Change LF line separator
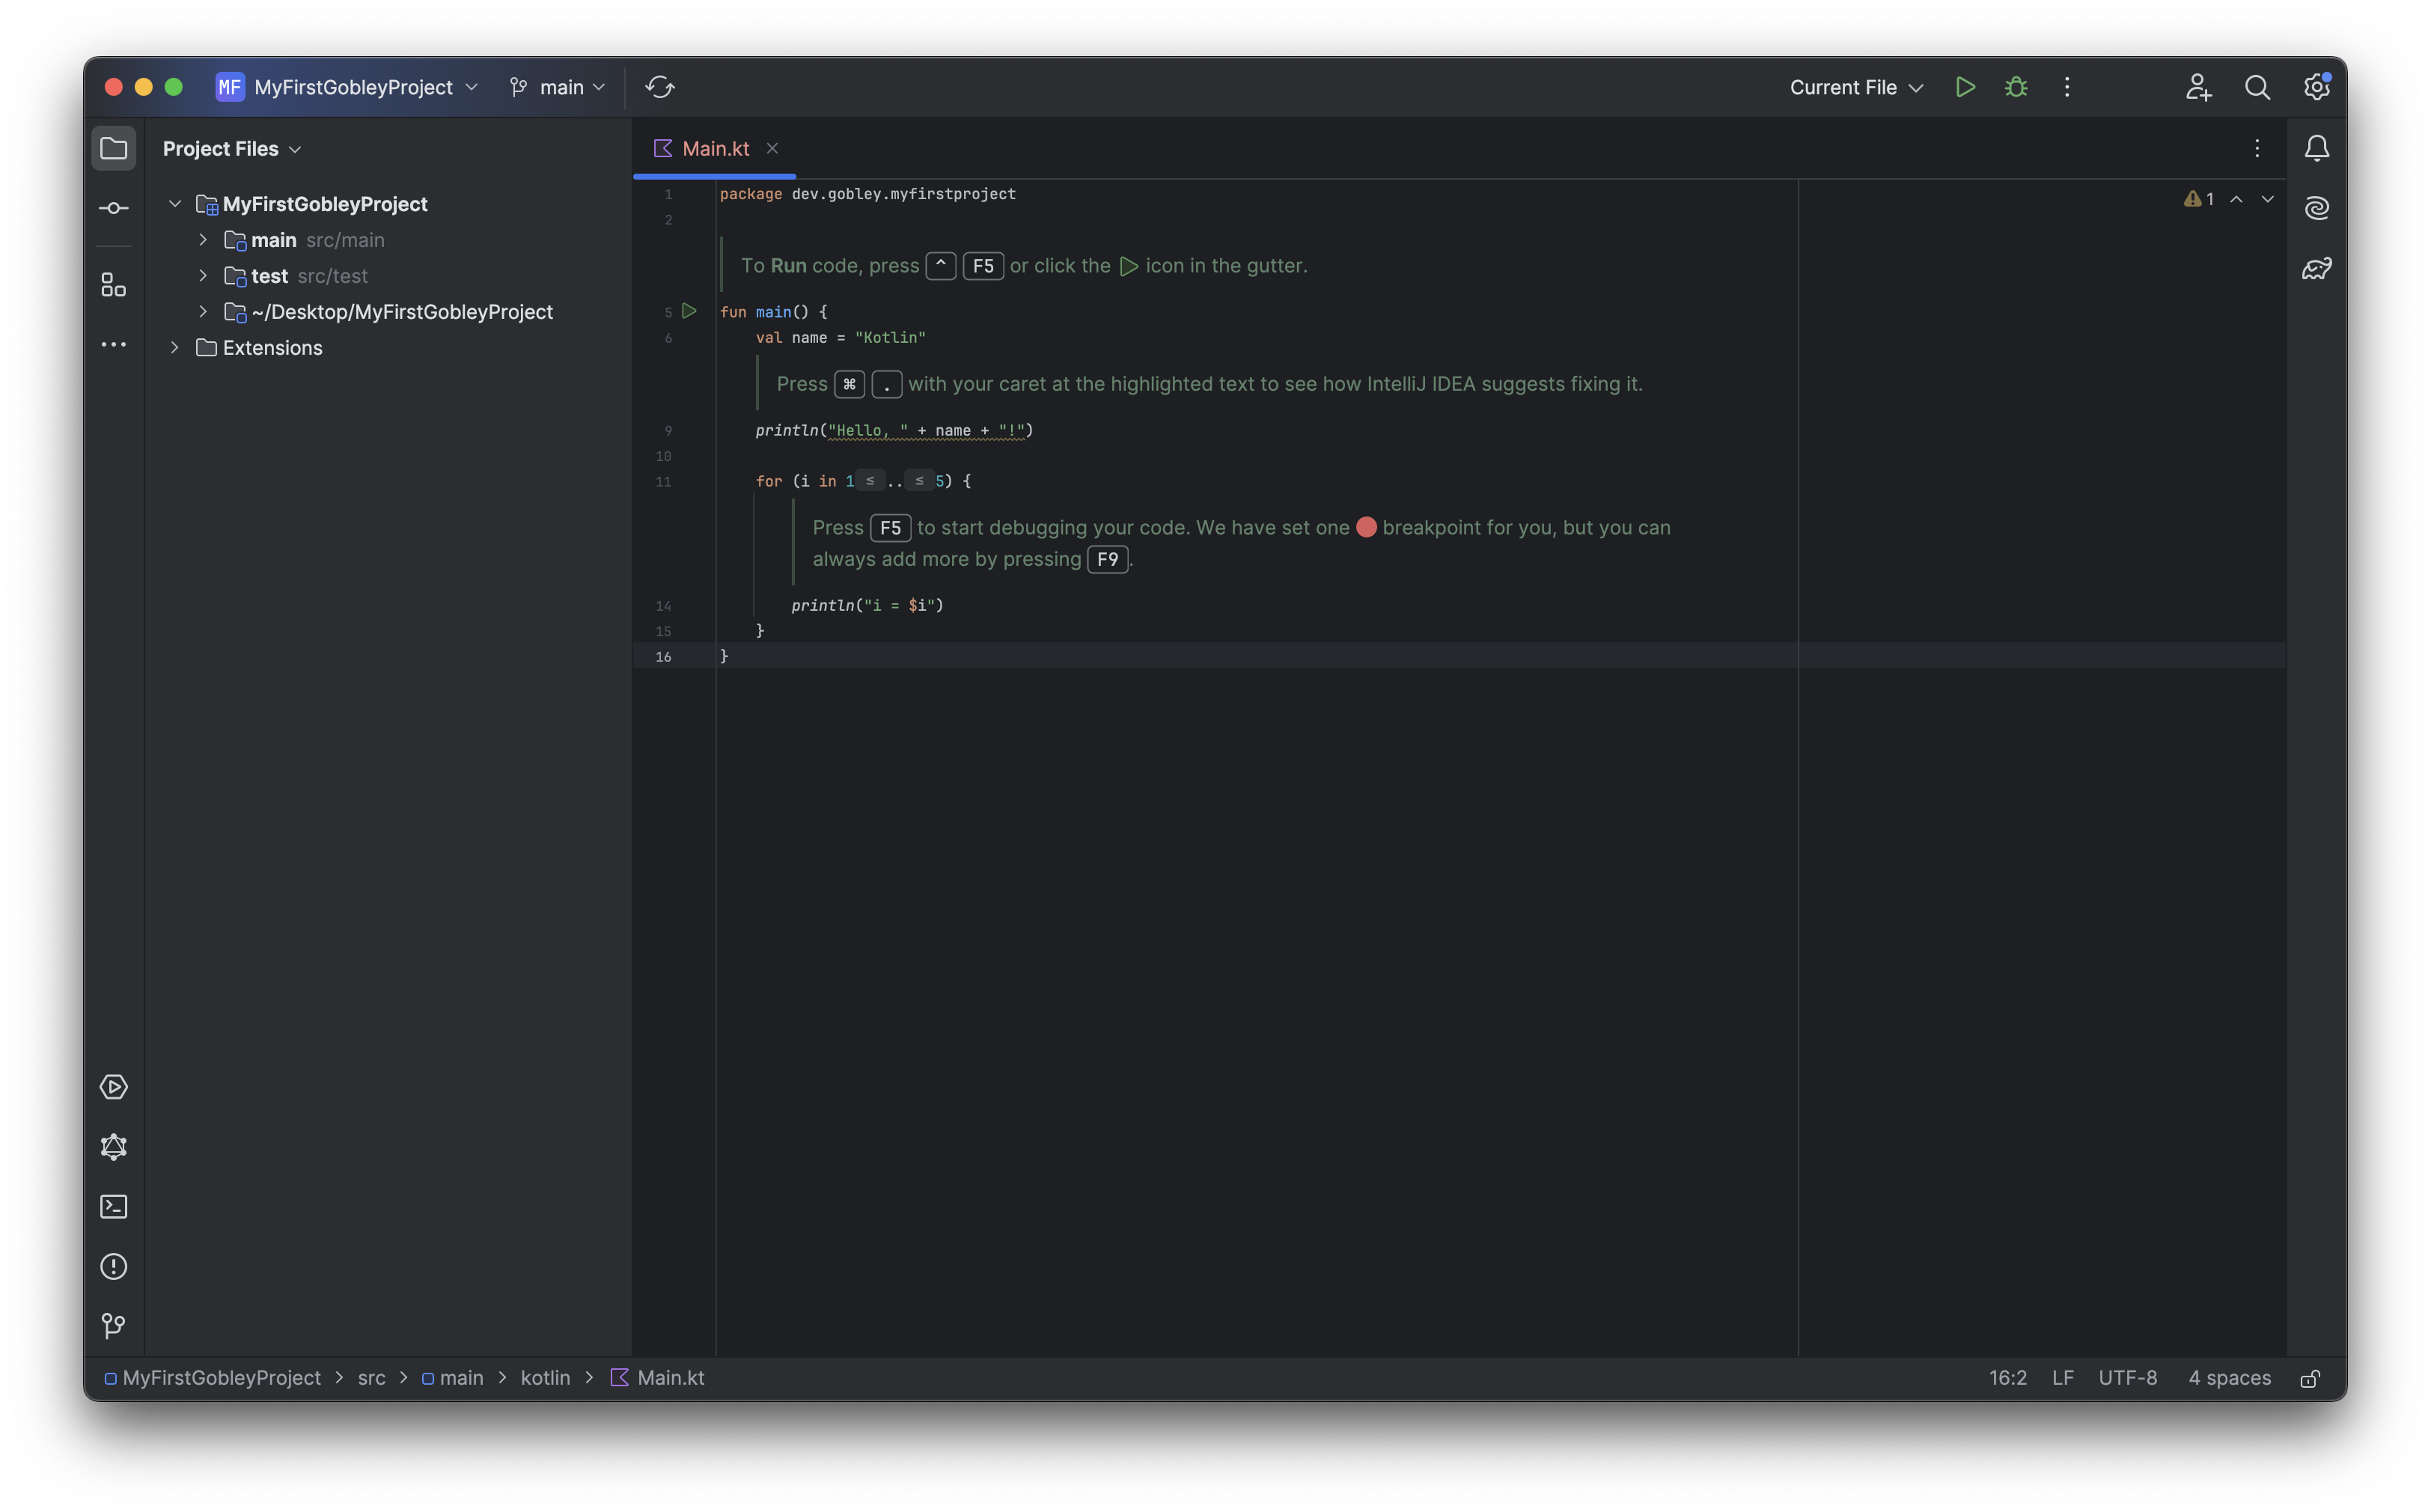 coord(2062,1378)
